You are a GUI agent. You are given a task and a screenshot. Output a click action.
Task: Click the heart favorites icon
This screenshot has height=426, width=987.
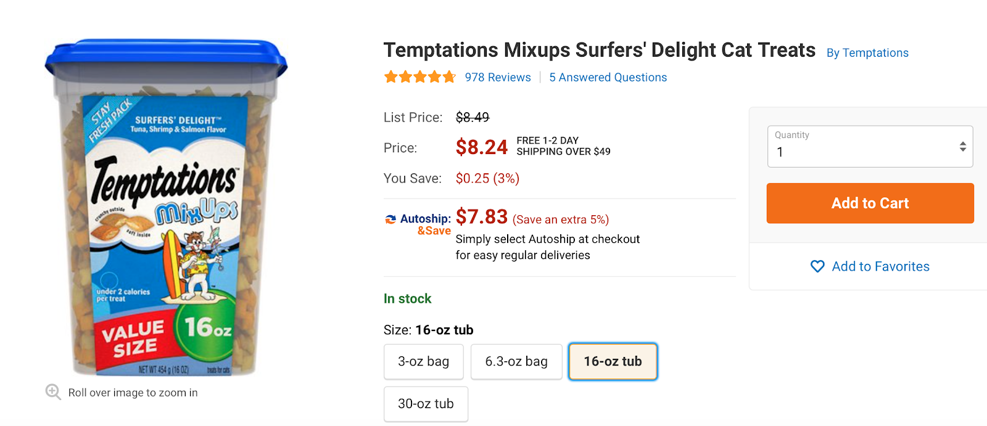pos(817,266)
